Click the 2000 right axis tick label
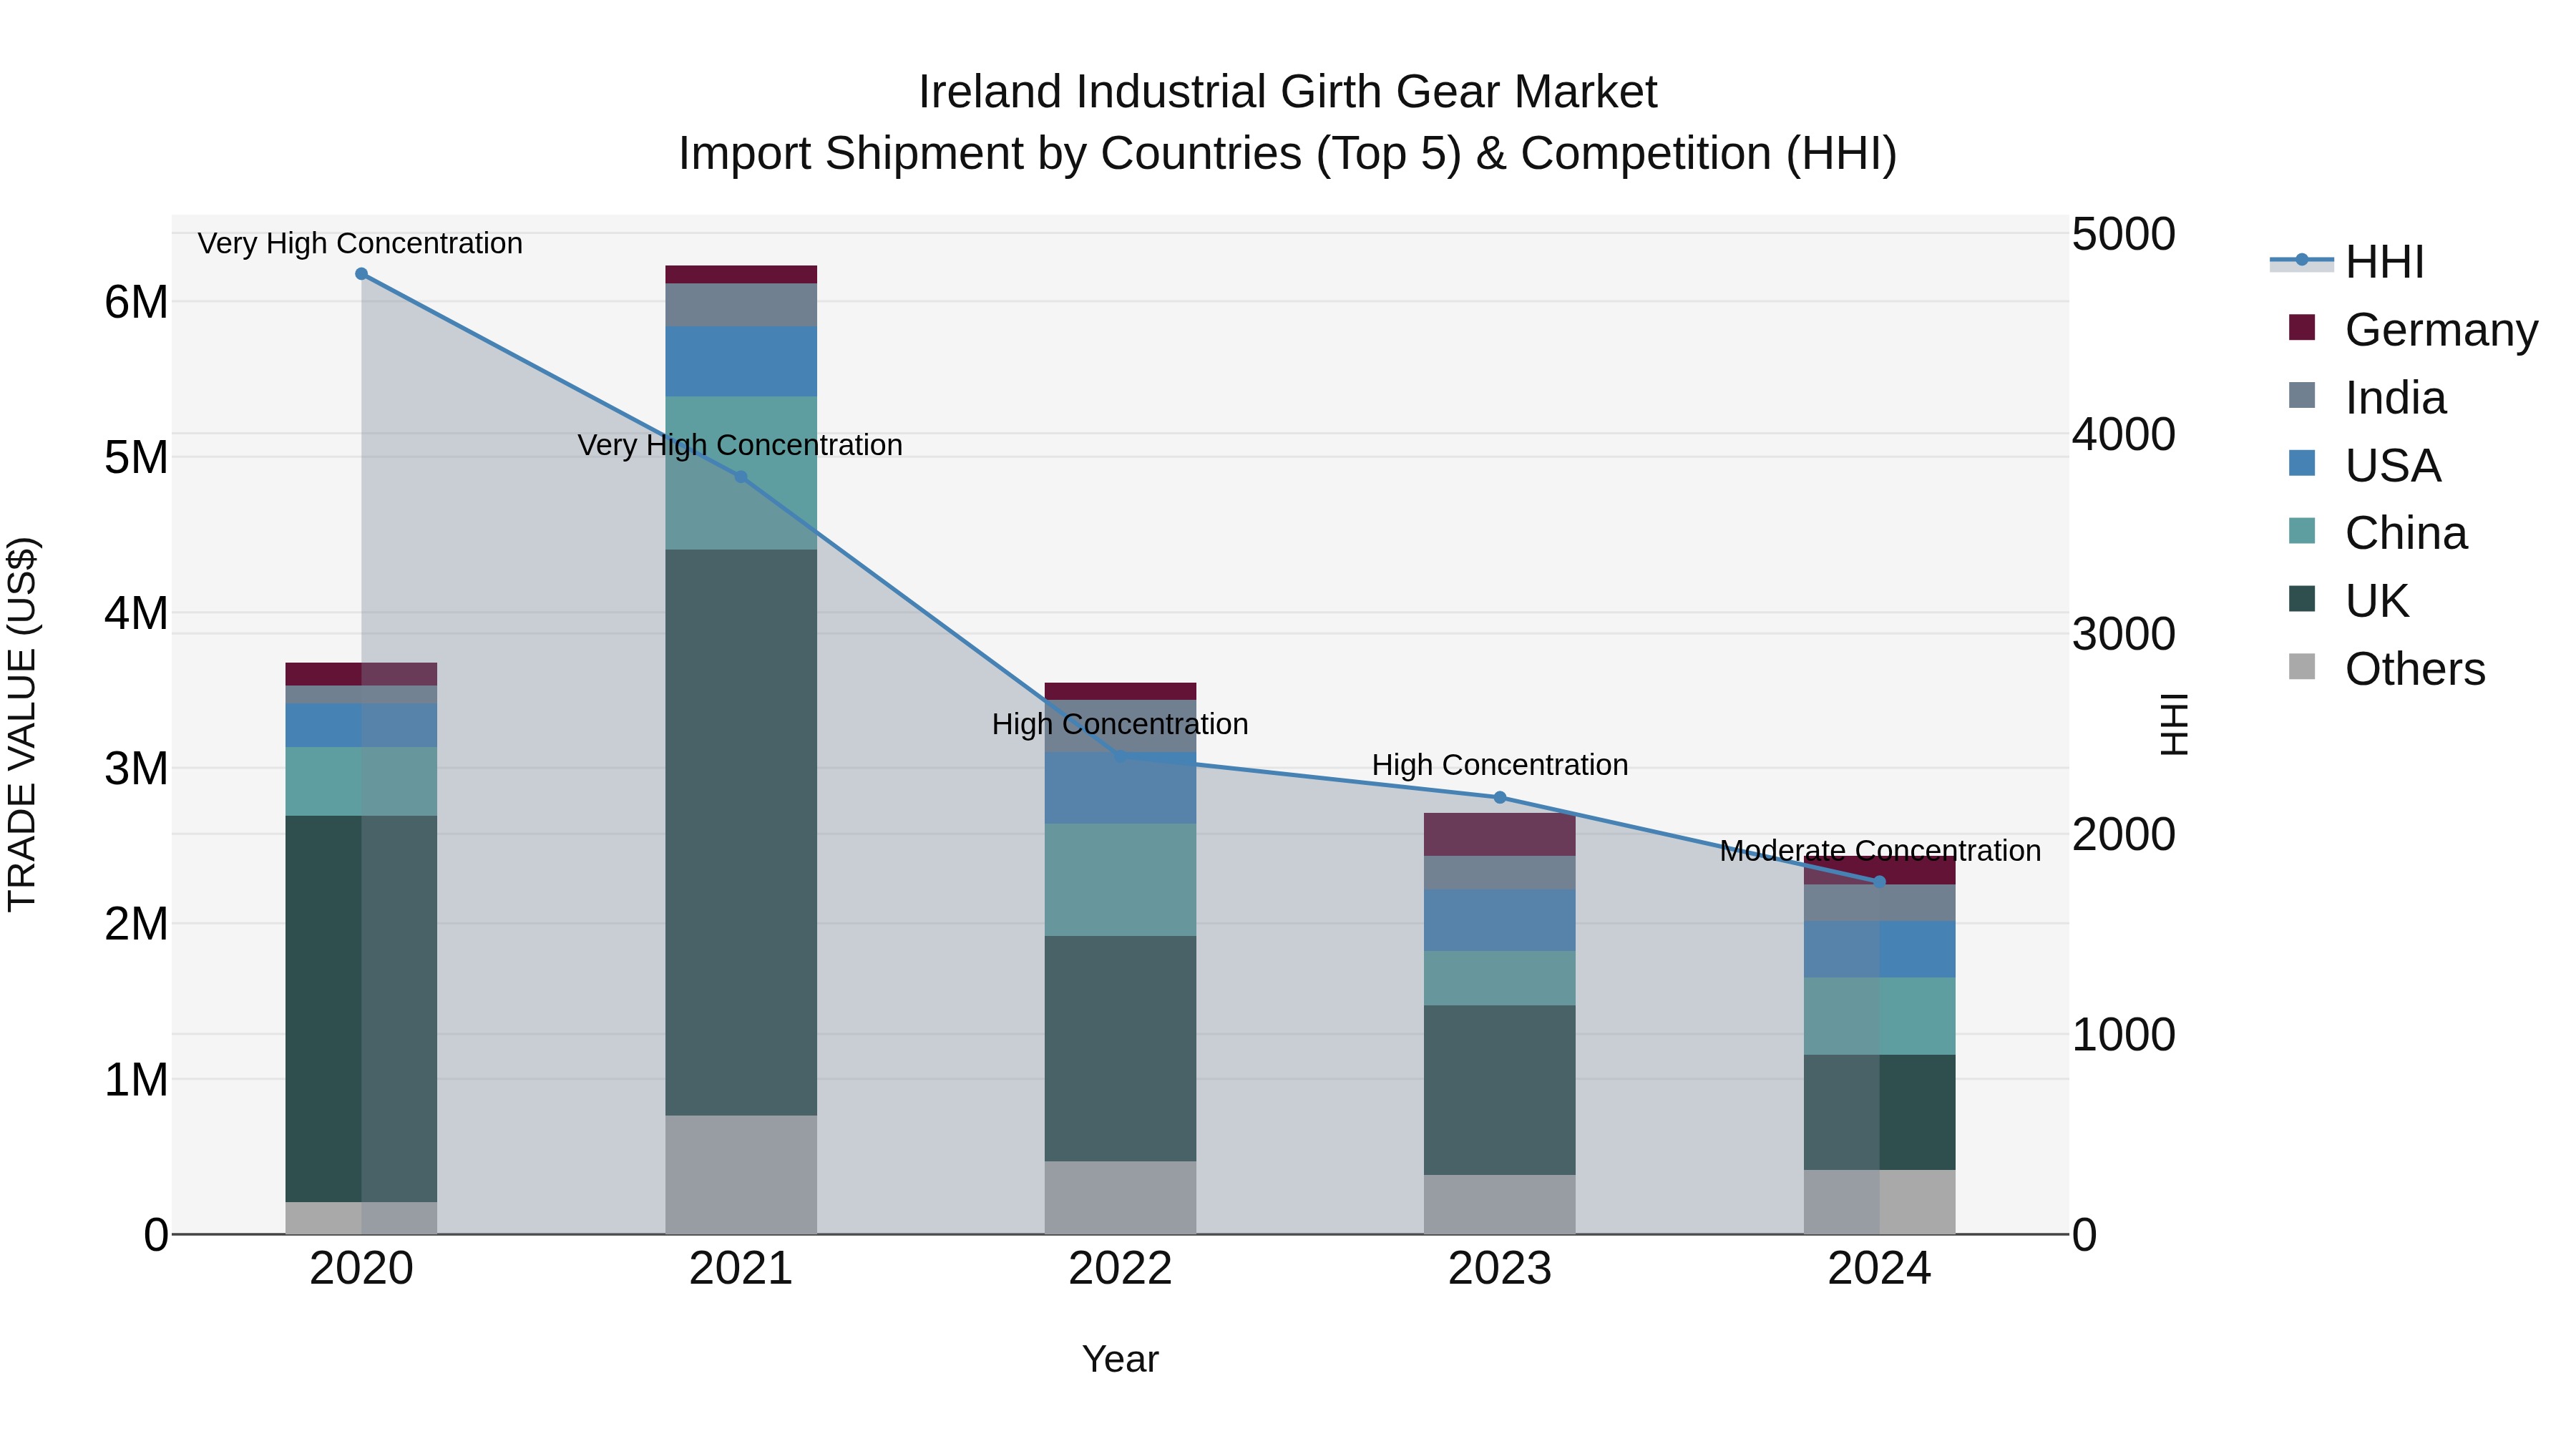This screenshot has width=2576, height=1449. pyautogui.click(x=2123, y=834)
